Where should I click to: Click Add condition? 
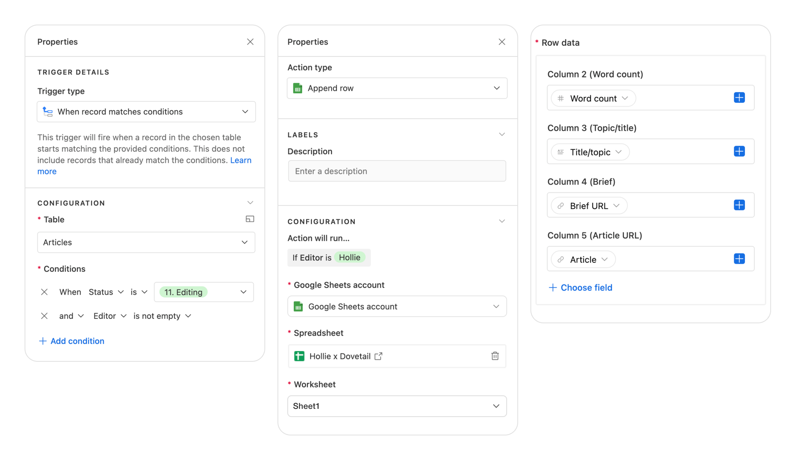71,341
